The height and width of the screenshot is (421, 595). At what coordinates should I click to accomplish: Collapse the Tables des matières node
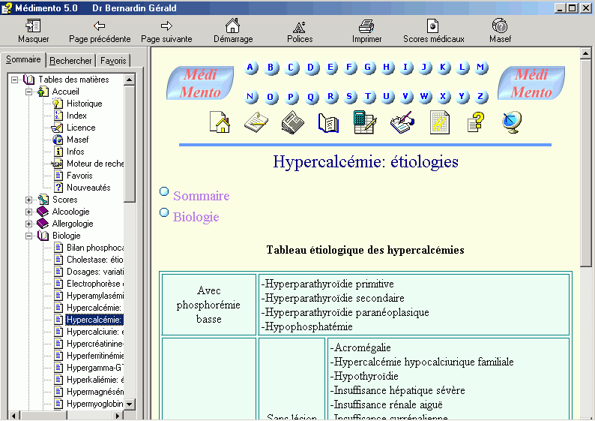tap(14, 80)
